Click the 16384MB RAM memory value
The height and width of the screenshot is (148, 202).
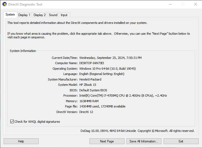coord(89,101)
